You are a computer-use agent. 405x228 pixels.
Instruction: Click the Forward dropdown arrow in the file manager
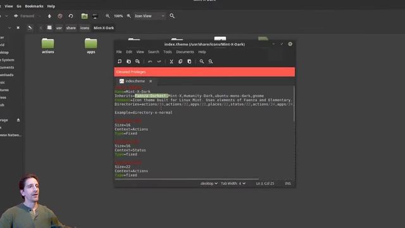(39, 16)
